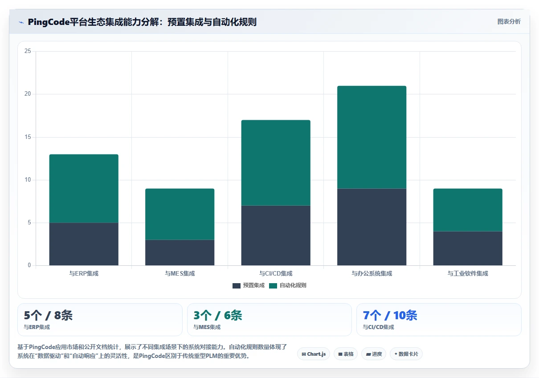Click the 5个 / 8条 ERP stat card
This screenshot has height=378, width=539.
coord(100,320)
